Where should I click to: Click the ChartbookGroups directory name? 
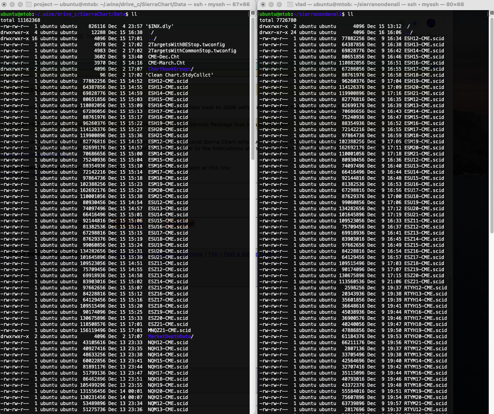(169, 69)
